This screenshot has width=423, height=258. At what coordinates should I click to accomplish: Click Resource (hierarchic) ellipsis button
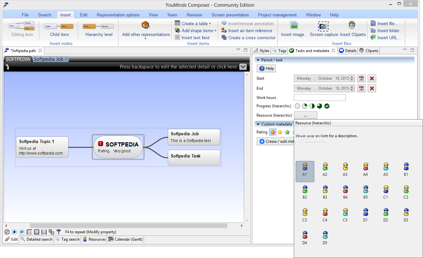[305, 115]
